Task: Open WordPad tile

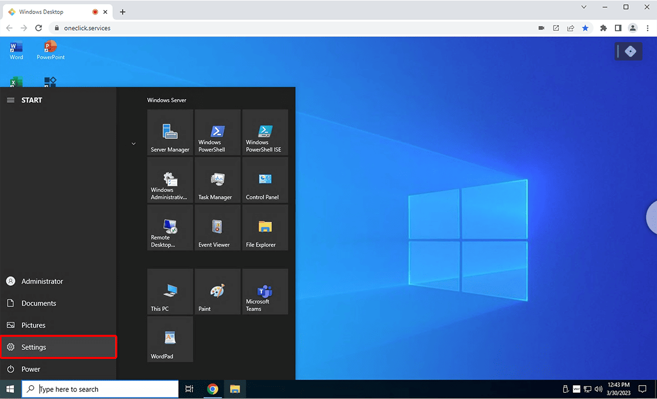Action: click(x=170, y=339)
